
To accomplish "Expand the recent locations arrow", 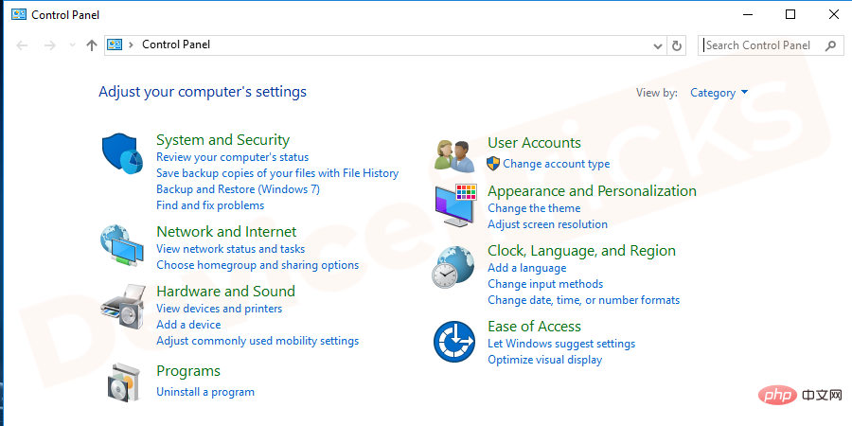I will (x=72, y=45).
